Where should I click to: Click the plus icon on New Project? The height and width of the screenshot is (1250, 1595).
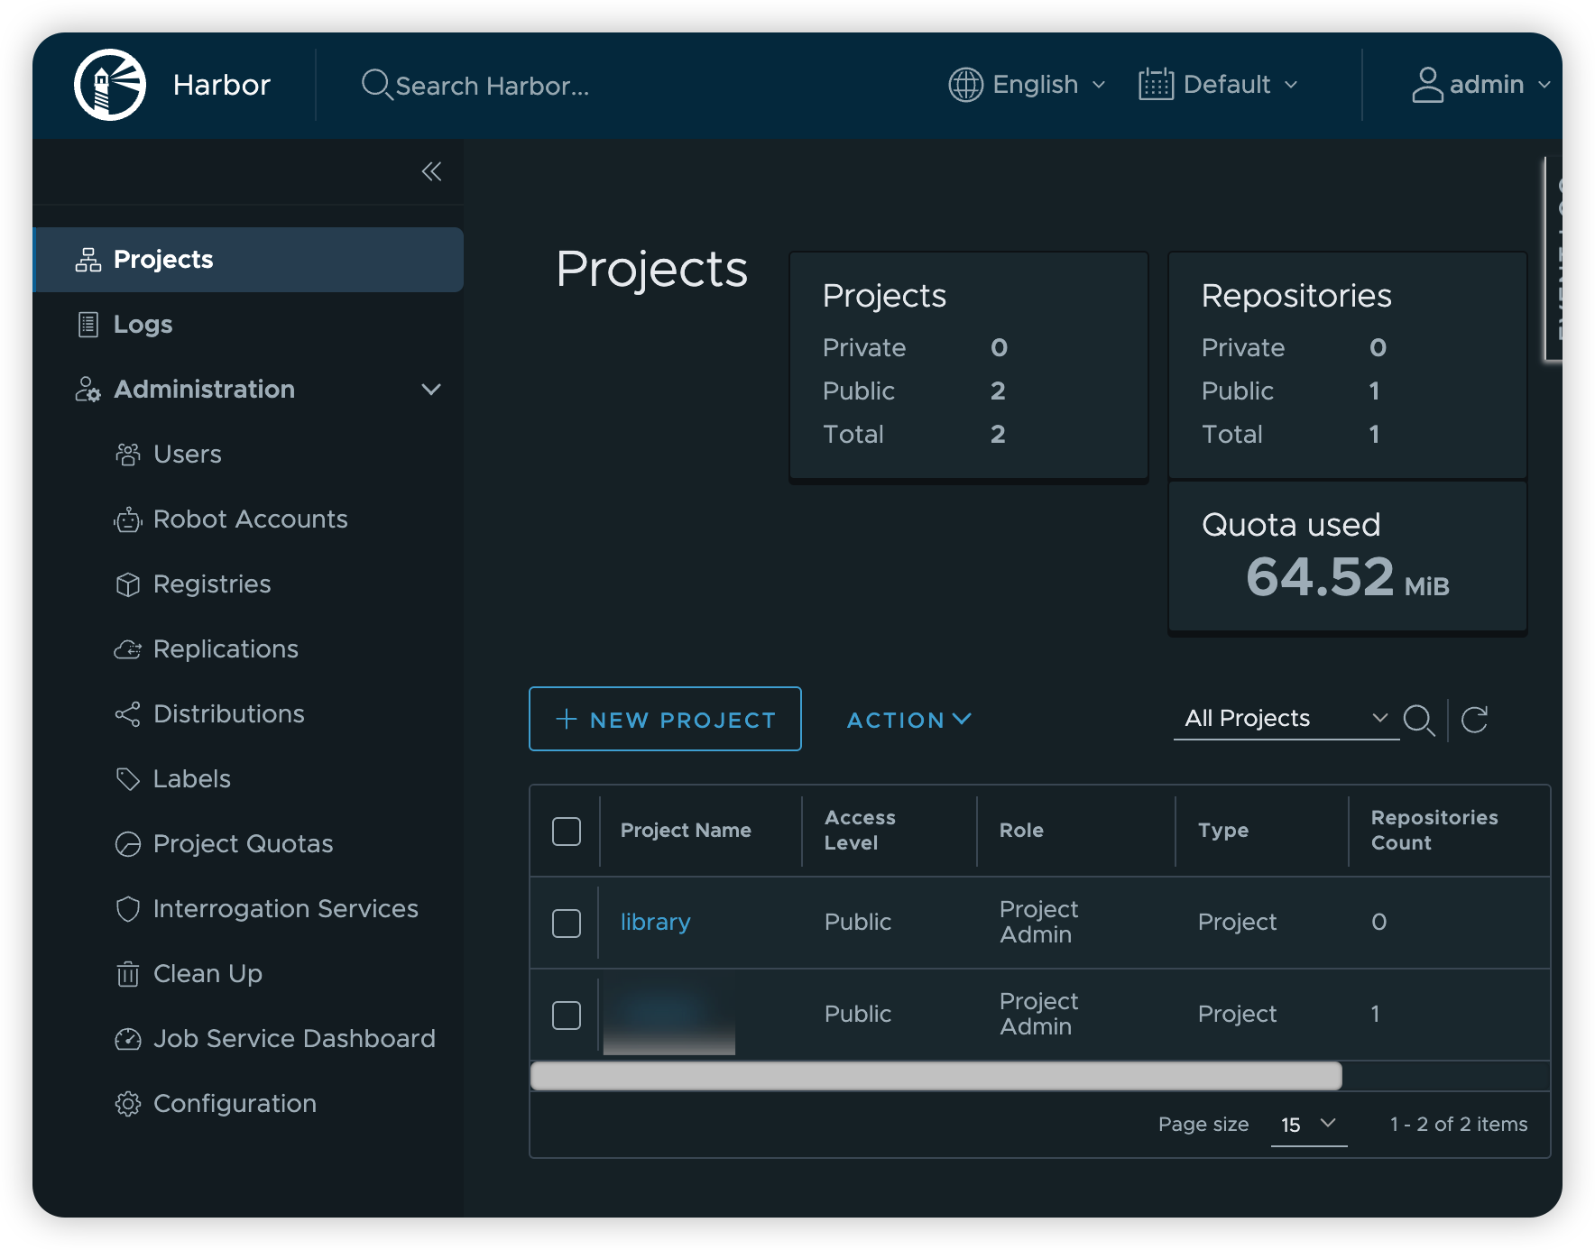(566, 719)
